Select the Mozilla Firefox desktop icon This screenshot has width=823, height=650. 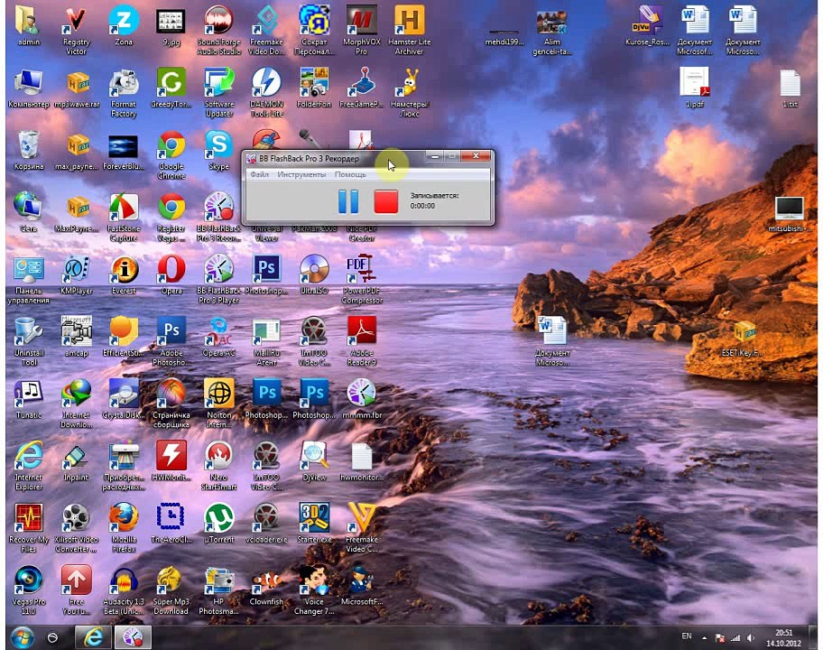(124, 528)
